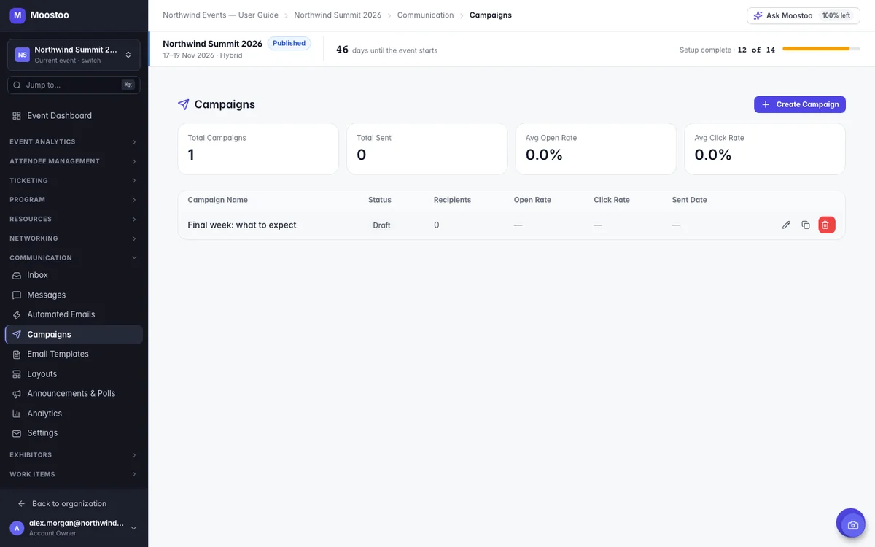Click the search magnifier in Jump to
Image resolution: width=875 pixels, height=547 pixels.
tap(17, 85)
